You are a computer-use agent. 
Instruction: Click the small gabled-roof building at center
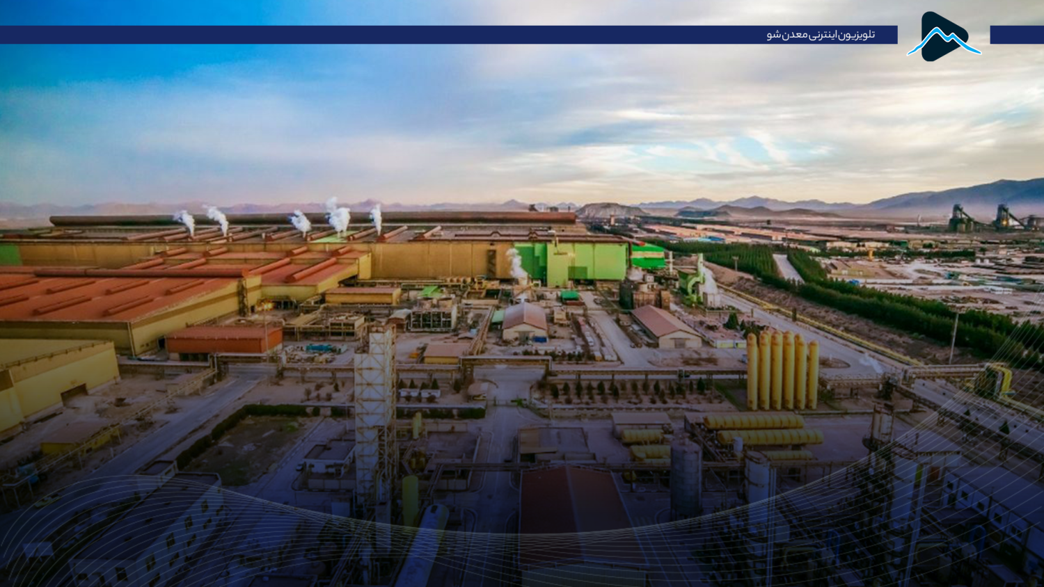(525, 321)
